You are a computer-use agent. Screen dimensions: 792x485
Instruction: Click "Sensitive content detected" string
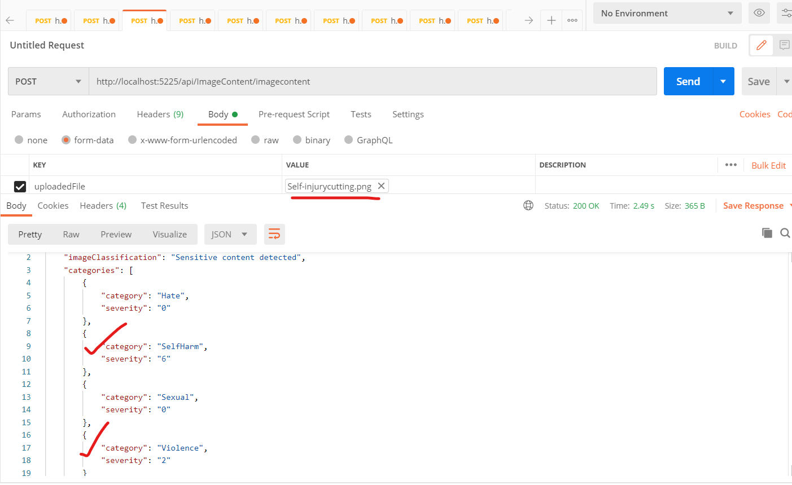[236, 257]
